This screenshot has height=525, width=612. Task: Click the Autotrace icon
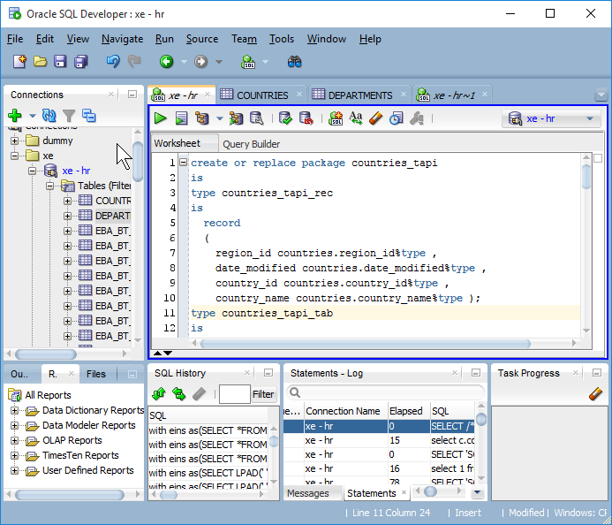click(x=236, y=118)
